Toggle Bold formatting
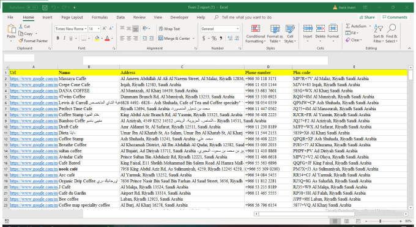 click(x=58, y=38)
